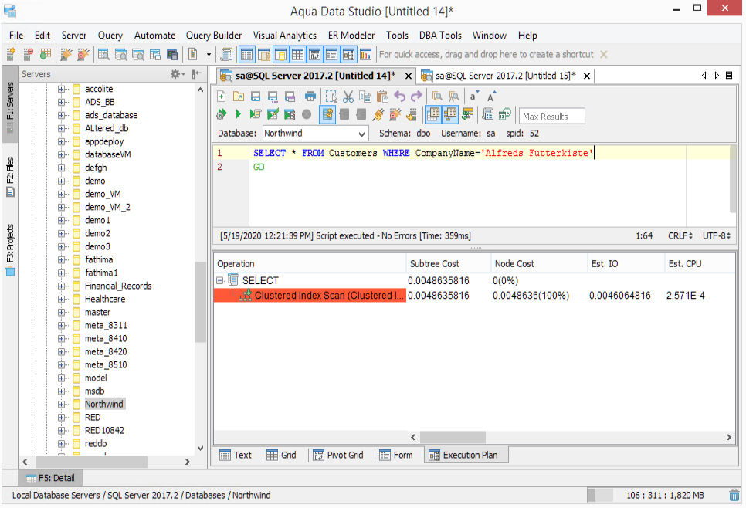
Task: Open the Servers panel settings gear
Action: (x=176, y=74)
